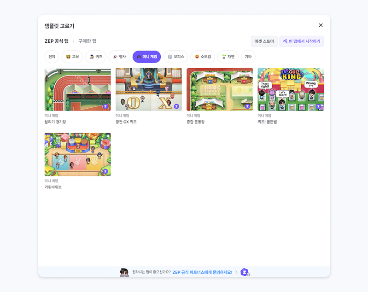The image size is (368, 292).
Task: Select the 행사 category filter
Action: tap(119, 57)
